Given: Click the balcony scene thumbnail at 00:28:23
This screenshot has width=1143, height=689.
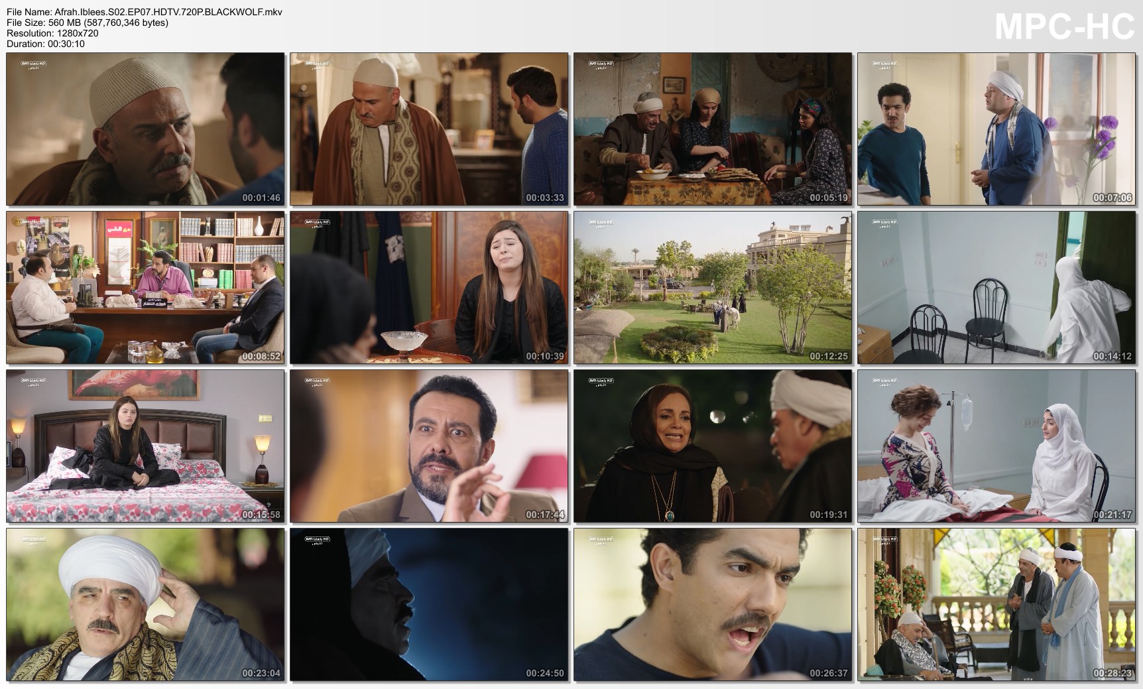Looking at the screenshot, I should coord(996,605).
